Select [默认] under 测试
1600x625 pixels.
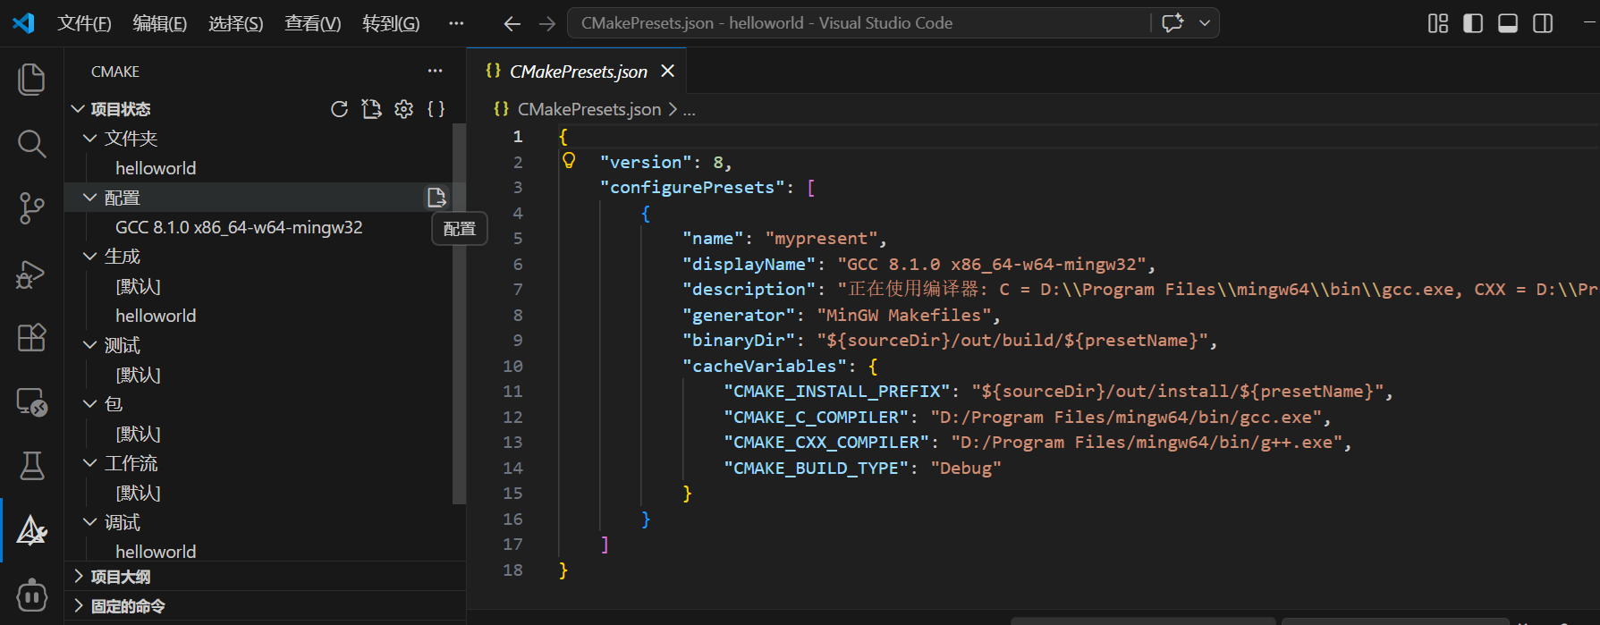[138, 375]
